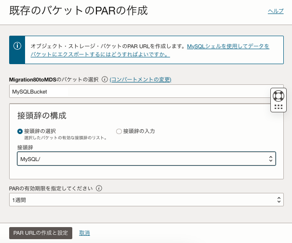Click info icon beside バケットの選択 label
Screen dimensions: 292x243
click(105, 80)
